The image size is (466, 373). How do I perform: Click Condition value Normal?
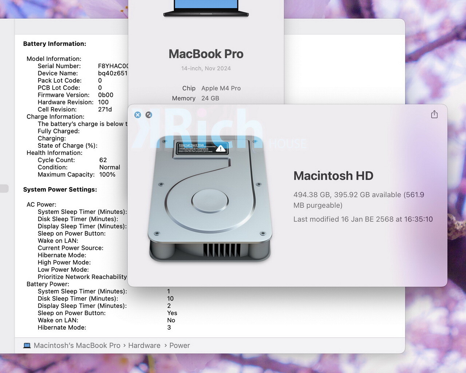coord(110,167)
